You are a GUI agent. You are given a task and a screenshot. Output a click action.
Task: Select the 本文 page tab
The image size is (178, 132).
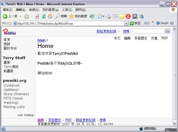(x=117, y=38)
